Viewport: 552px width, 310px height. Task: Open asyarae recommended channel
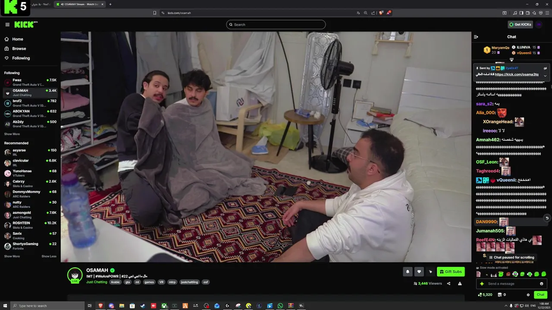pos(30,152)
